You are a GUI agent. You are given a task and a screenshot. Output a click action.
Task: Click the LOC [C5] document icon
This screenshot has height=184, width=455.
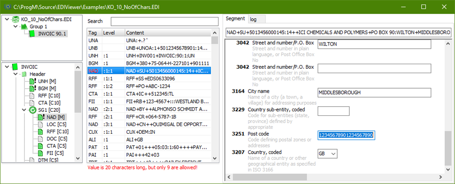(41, 124)
